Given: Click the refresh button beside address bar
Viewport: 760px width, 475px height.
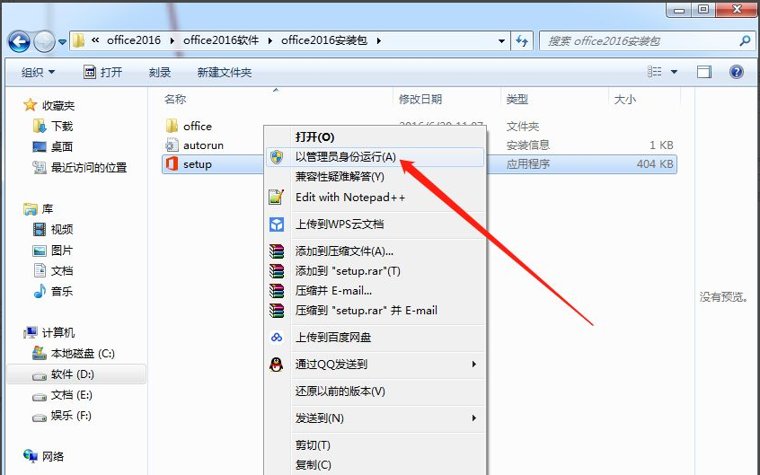Looking at the screenshot, I should 523,40.
